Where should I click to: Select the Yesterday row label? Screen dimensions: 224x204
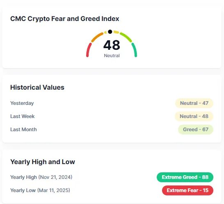click(22, 103)
